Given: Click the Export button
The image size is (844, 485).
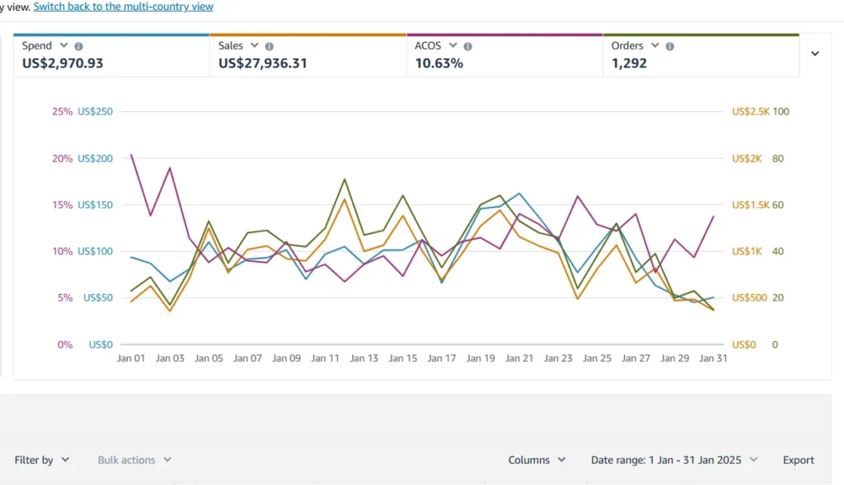Looking at the screenshot, I should 798,460.
